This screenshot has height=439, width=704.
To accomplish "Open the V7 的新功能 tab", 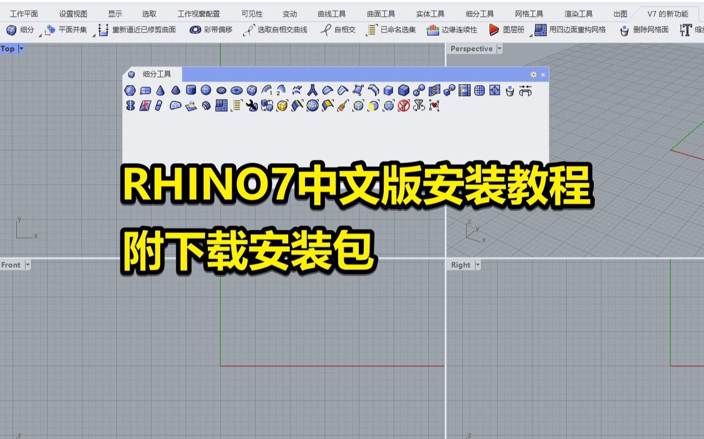I will [x=668, y=14].
